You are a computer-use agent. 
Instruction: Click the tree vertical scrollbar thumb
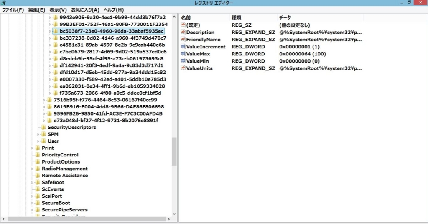coord(174,151)
